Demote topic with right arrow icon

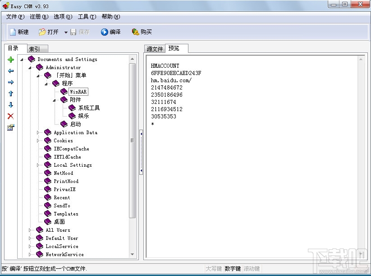[x=10, y=82]
